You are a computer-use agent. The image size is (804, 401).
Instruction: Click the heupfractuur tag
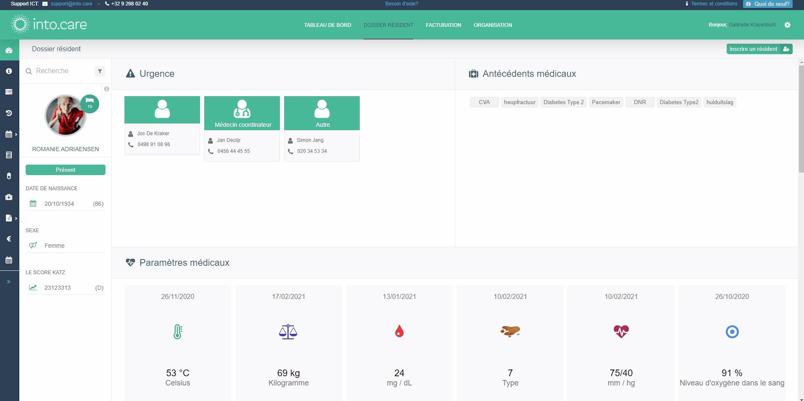(520, 102)
